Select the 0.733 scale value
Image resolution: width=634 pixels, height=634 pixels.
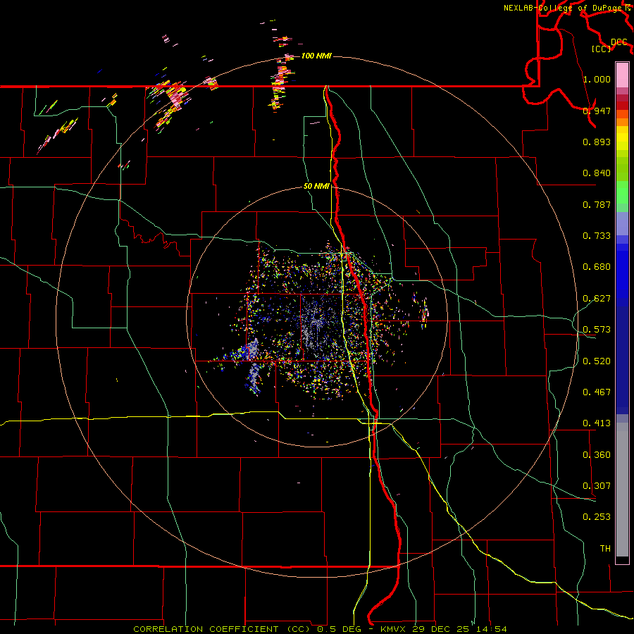point(597,235)
